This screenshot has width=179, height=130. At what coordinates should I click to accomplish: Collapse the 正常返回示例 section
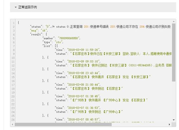16,7
